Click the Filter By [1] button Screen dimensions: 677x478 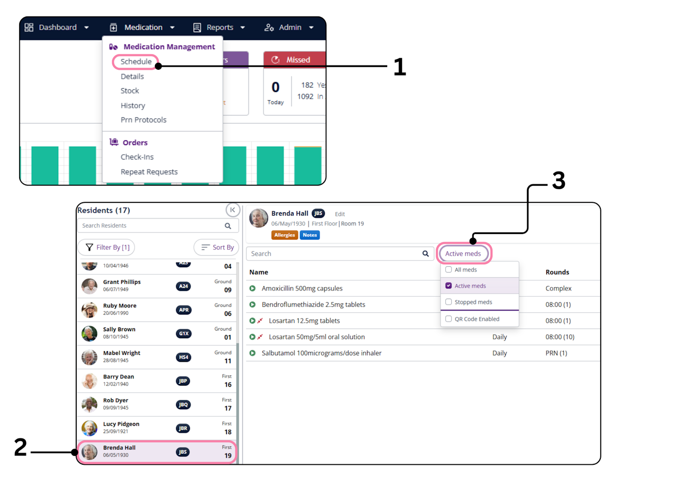click(106, 247)
